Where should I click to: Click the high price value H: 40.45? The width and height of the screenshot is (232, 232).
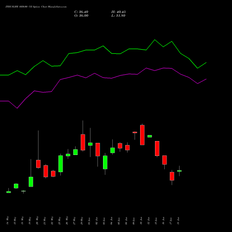pos(118,12)
